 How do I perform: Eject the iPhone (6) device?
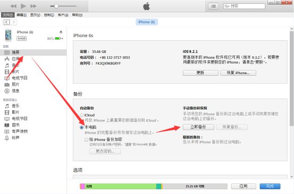pos(61,32)
